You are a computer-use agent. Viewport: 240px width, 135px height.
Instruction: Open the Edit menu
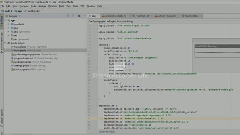click(x=8, y=6)
